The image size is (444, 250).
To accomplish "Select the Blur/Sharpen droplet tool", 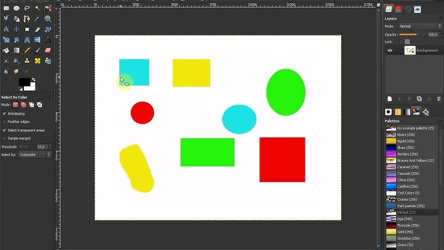I will click(6, 71).
